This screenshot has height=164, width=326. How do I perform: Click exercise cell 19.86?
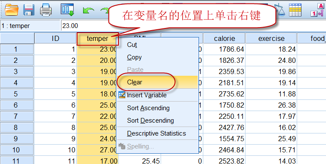tap(271, 72)
